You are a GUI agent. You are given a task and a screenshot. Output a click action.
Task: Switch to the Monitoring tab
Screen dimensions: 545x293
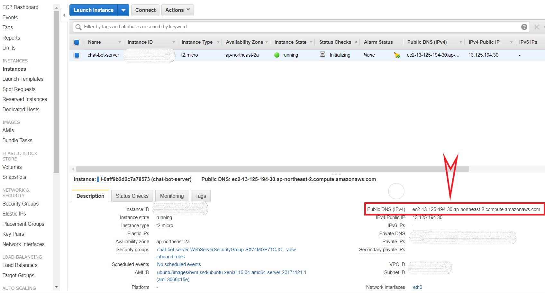172,196
